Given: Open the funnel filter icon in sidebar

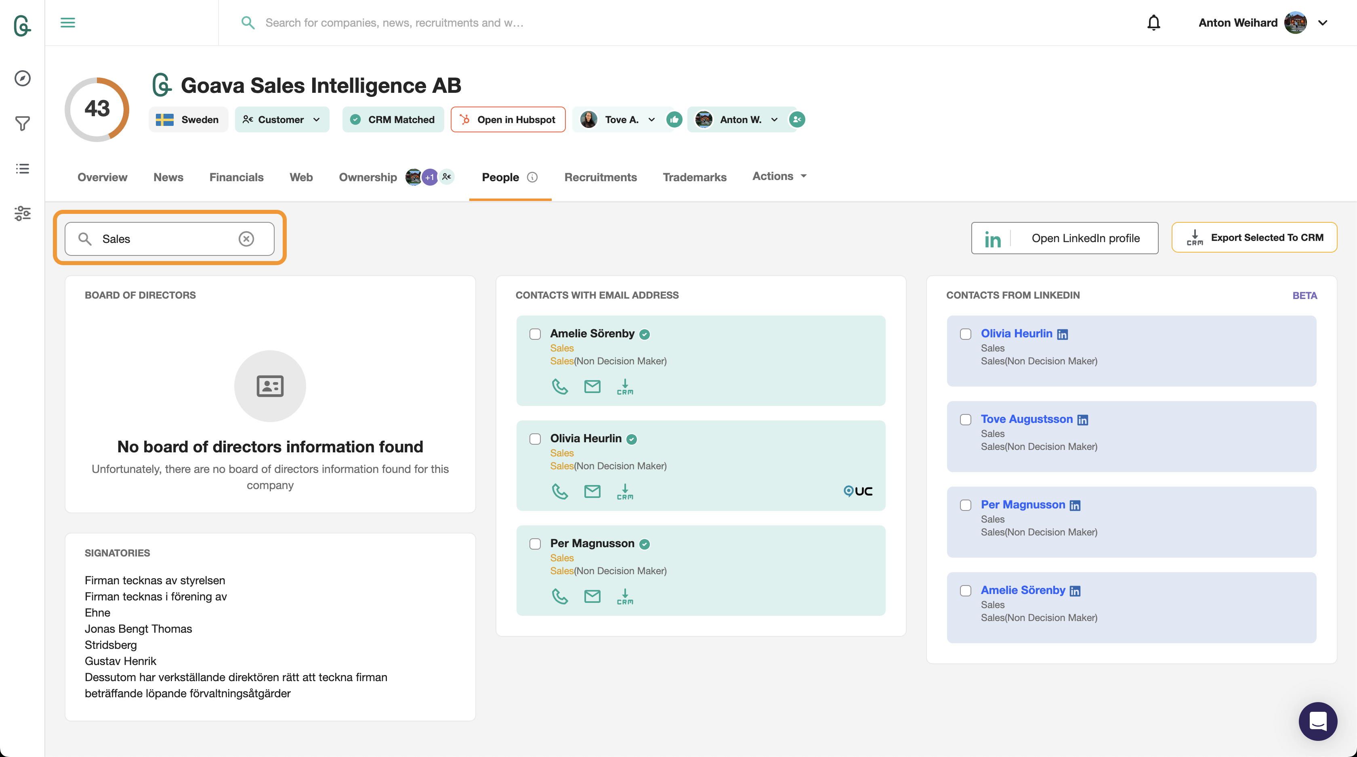Looking at the screenshot, I should coord(22,124).
